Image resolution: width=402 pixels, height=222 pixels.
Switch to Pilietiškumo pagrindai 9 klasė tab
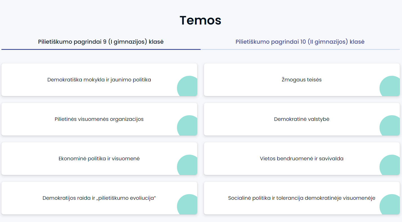101,42
